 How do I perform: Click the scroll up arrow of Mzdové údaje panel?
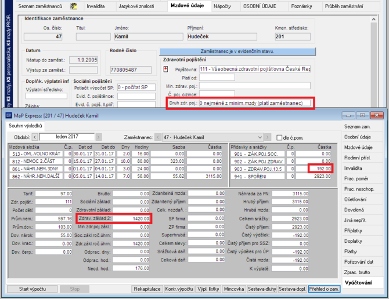pyautogui.click(x=374, y=19)
